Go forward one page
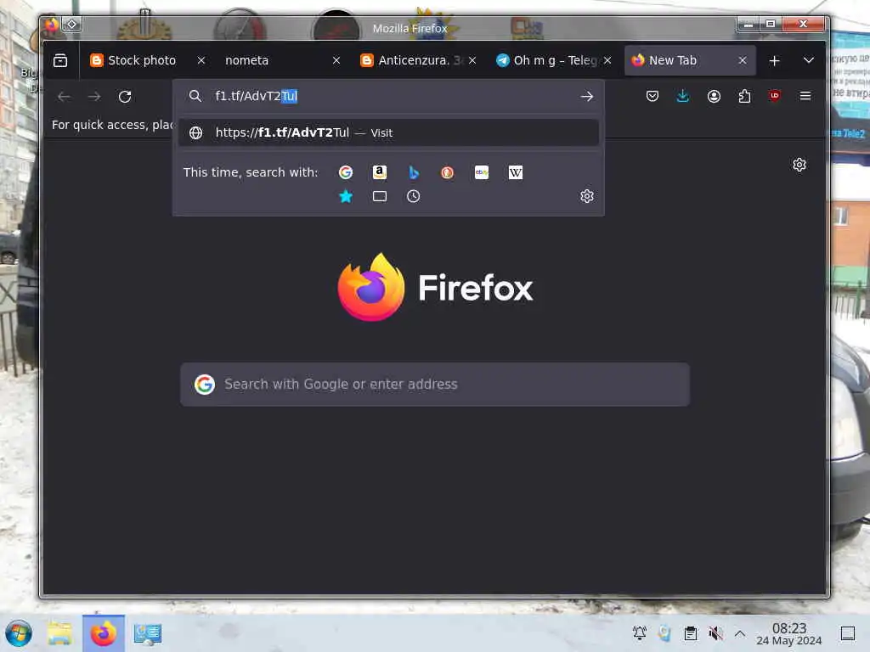This screenshot has width=870, height=652. pyautogui.click(x=94, y=97)
